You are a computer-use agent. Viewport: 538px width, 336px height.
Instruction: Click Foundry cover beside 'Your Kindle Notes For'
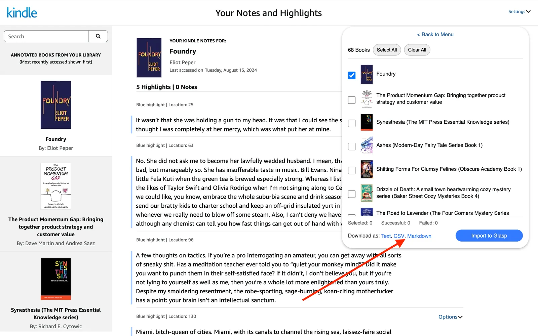tap(149, 58)
